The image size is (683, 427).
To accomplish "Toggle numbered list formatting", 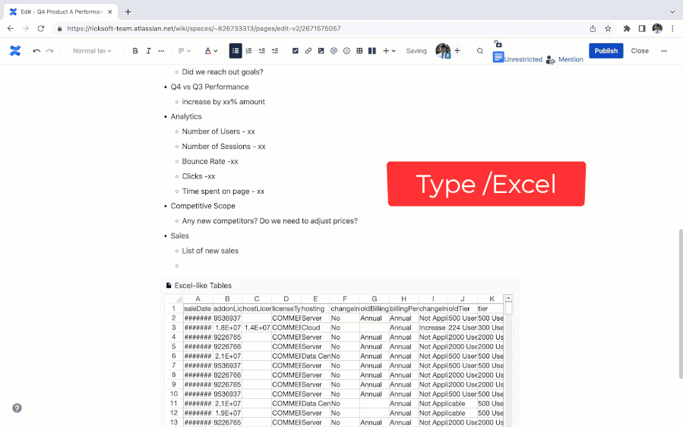I will click(248, 51).
